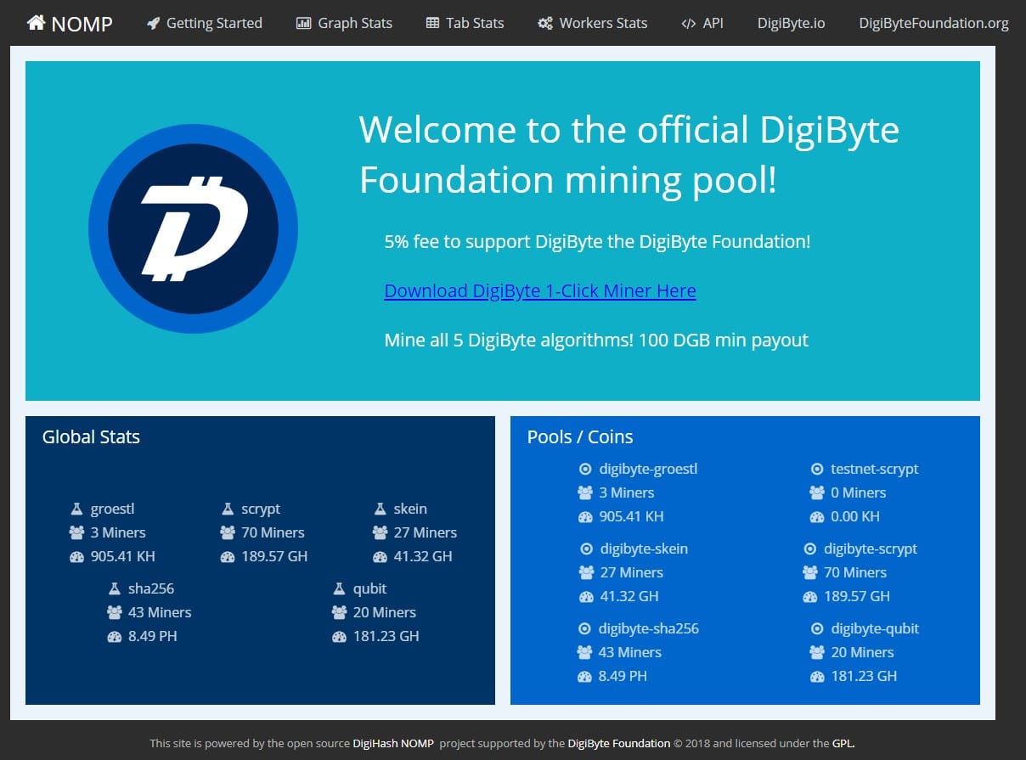Click 41.32 GH under skein in Global Stats
Image resolution: width=1026 pixels, height=760 pixels.
pos(423,556)
